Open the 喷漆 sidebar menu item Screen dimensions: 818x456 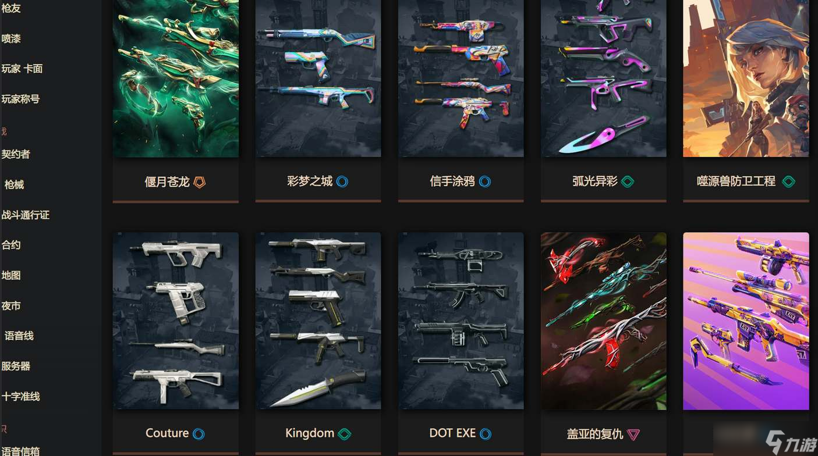point(11,38)
